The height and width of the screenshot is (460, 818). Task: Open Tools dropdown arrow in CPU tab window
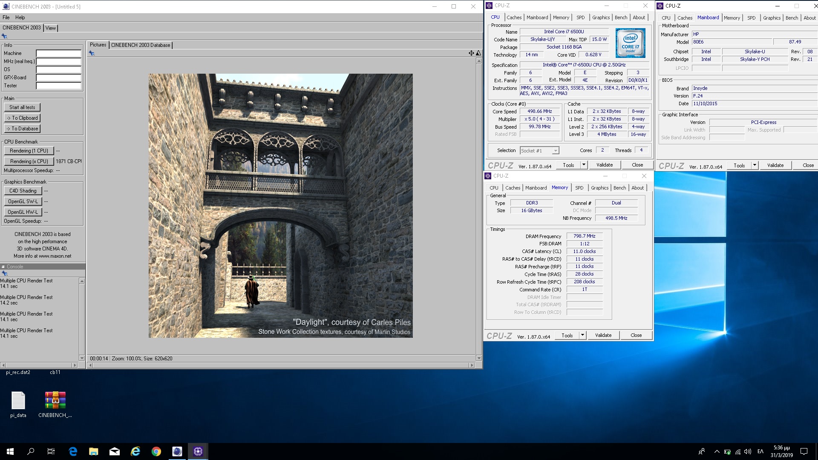tap(584, 165)
